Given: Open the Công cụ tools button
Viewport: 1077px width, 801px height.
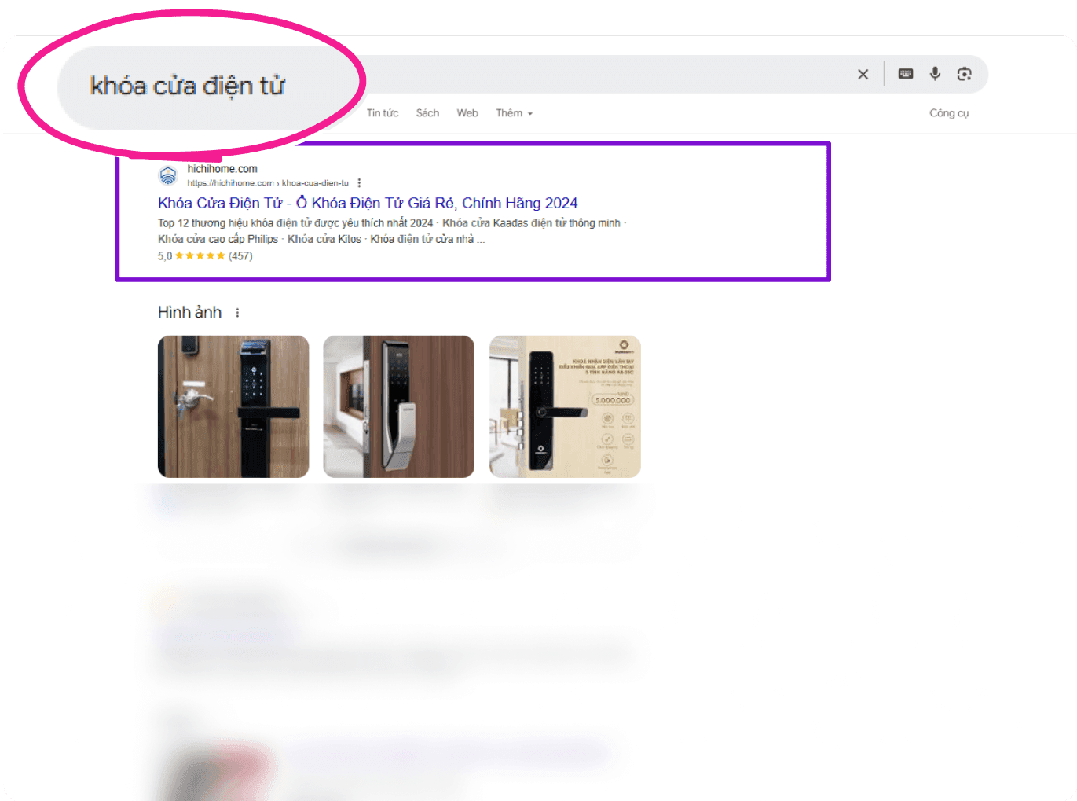Looking at the screenshot, I should point(949,113).
